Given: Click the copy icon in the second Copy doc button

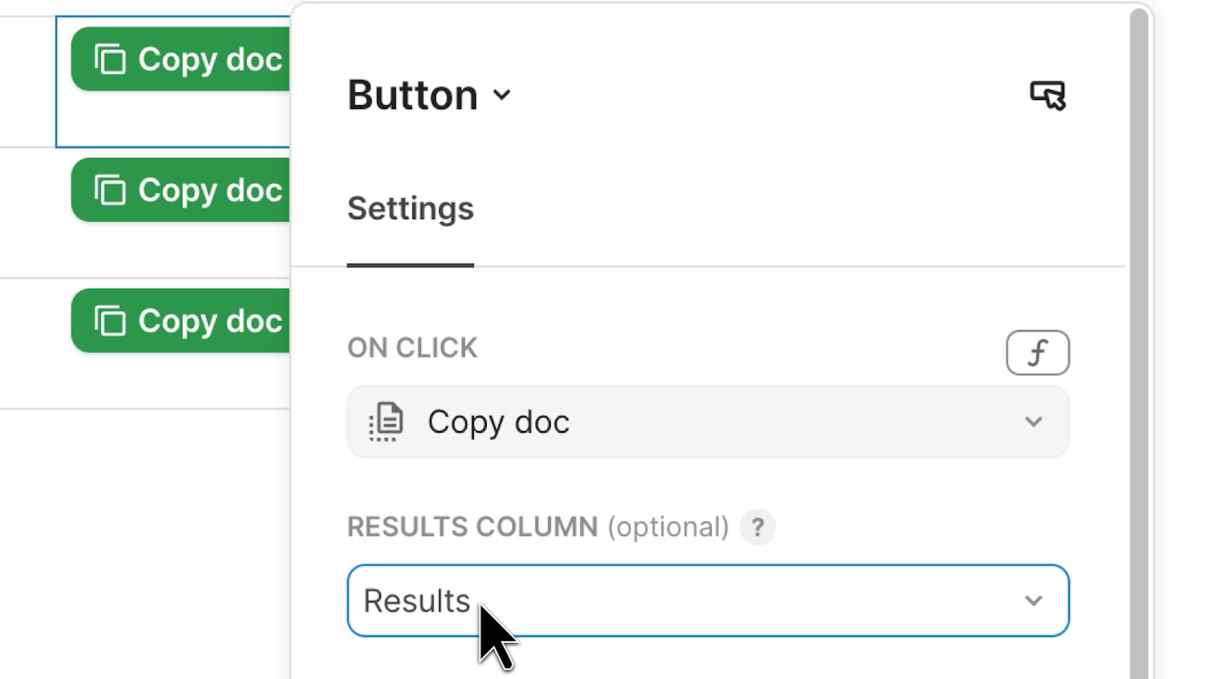Looking at the screenshot, I should tap(110, 190).
